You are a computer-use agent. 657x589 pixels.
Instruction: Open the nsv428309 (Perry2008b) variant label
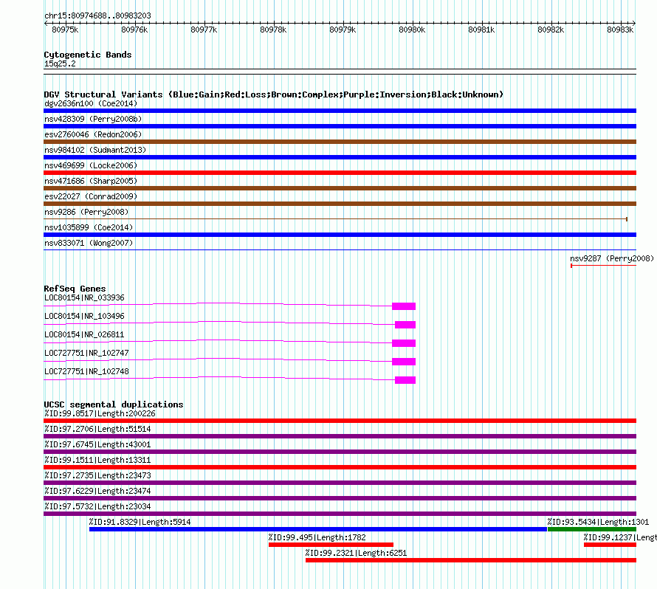93,119
